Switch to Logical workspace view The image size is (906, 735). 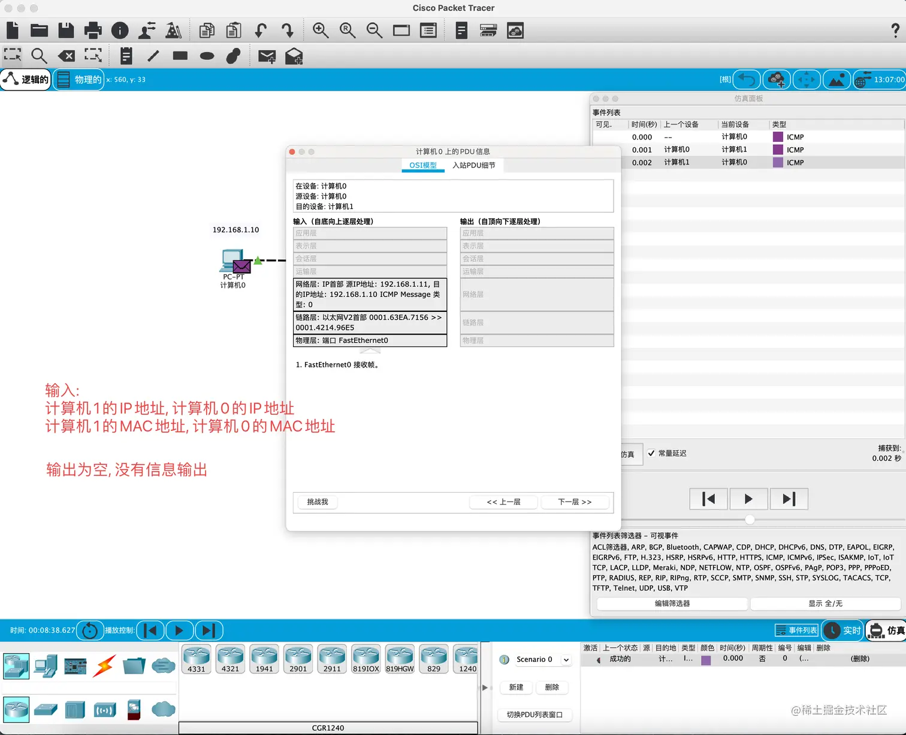coord(26,79)
